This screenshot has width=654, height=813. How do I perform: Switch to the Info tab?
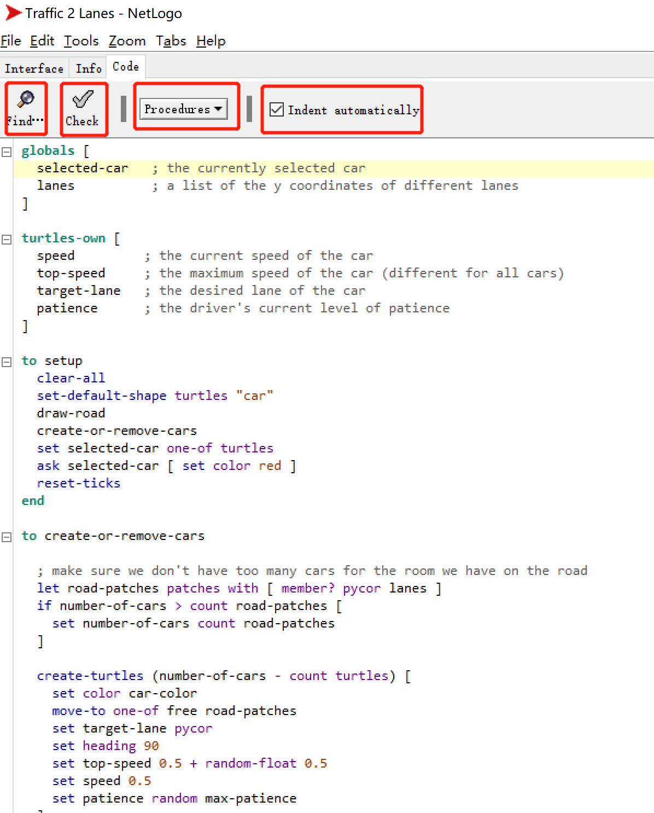(x=89, y=68)
